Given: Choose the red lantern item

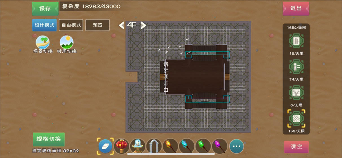Looking at the screenshot, I should [122, 146].
